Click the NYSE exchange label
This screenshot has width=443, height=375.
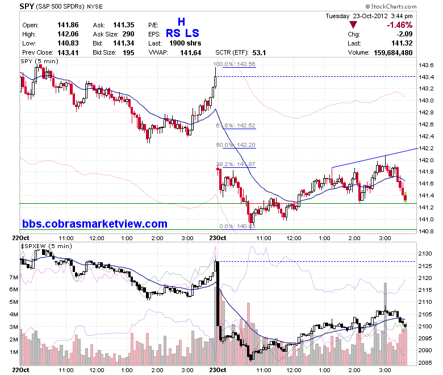(x=95, y=6)
